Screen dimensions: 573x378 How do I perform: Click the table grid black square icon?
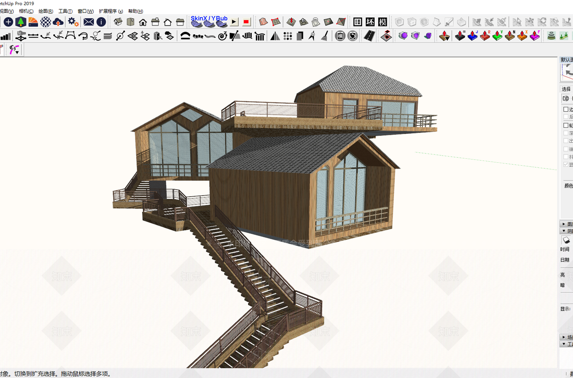(x=357, y=22)
